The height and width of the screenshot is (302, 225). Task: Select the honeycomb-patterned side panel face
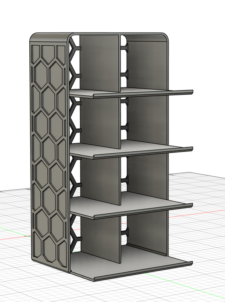pyautogui.click(x=49, y=154)
